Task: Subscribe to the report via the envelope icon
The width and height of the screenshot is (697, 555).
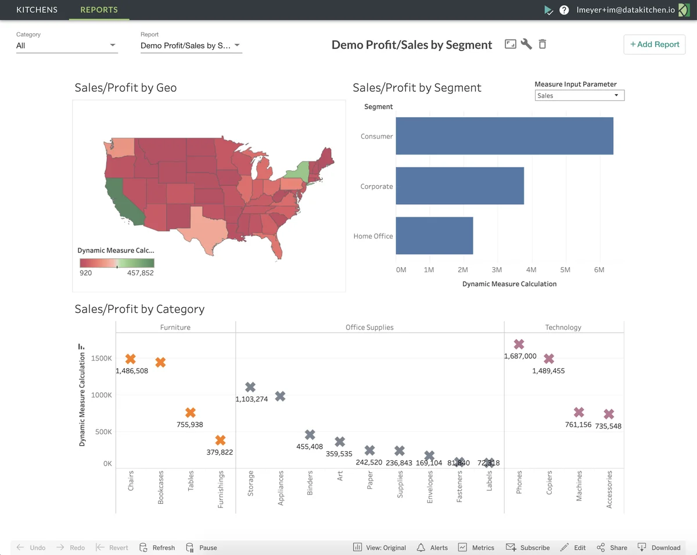Action: (528, 547)
